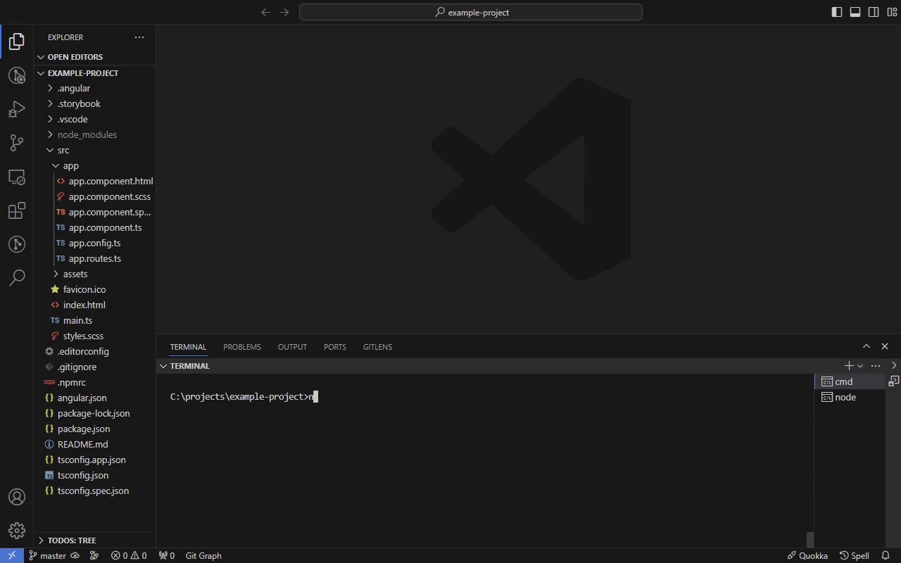Image resolution: width=901 pixels, height=563 pixels.
Task: Create a new terminal with the plus icon
Action: 849,366
